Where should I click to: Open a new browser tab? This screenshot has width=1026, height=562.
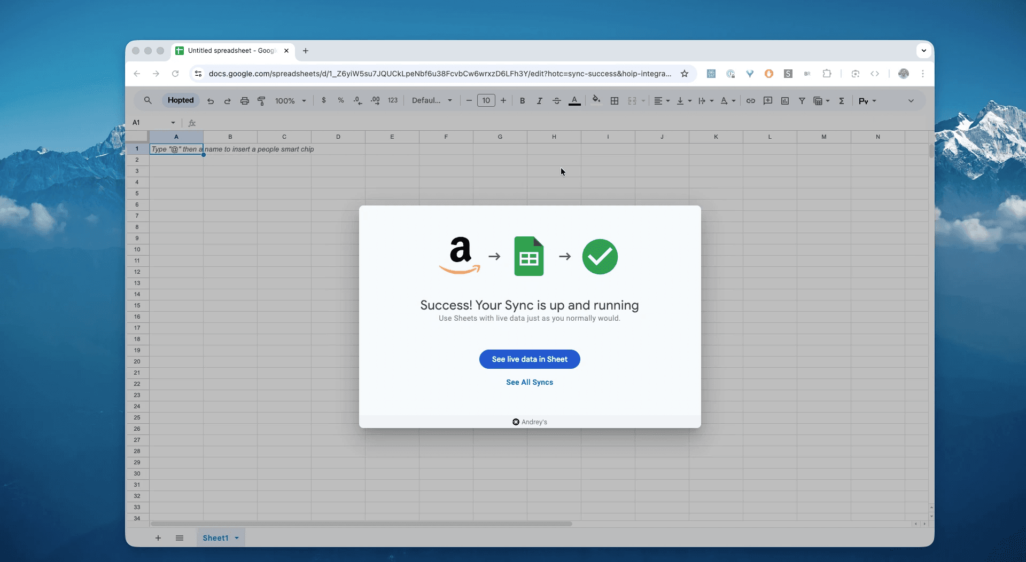[306, 51]
